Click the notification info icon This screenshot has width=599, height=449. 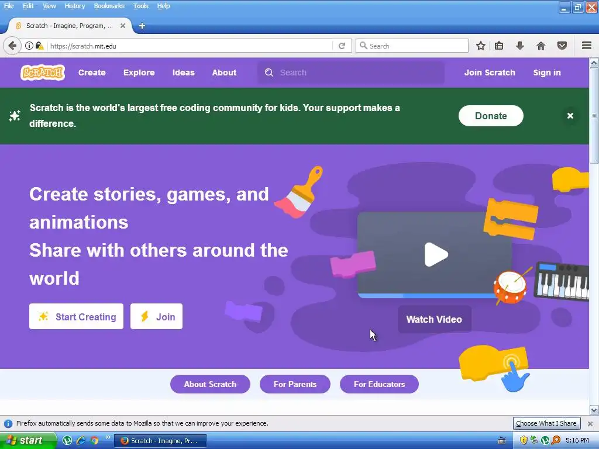pyautogui.click(x=8, y=424)
